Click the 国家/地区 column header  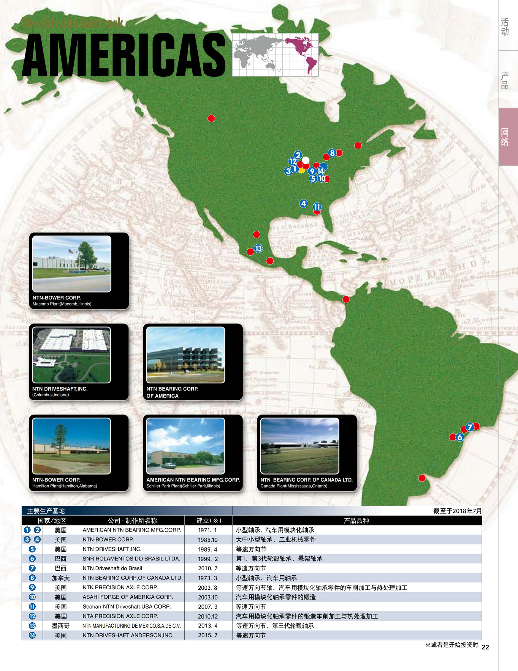point(52,521)
